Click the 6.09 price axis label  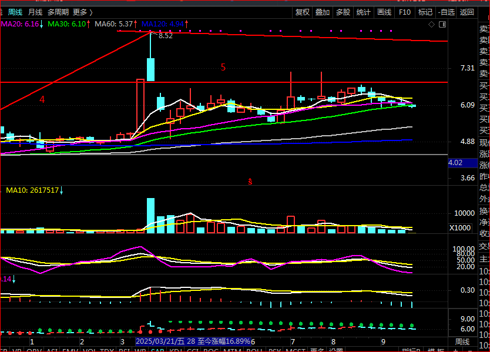tap(468, 105)
